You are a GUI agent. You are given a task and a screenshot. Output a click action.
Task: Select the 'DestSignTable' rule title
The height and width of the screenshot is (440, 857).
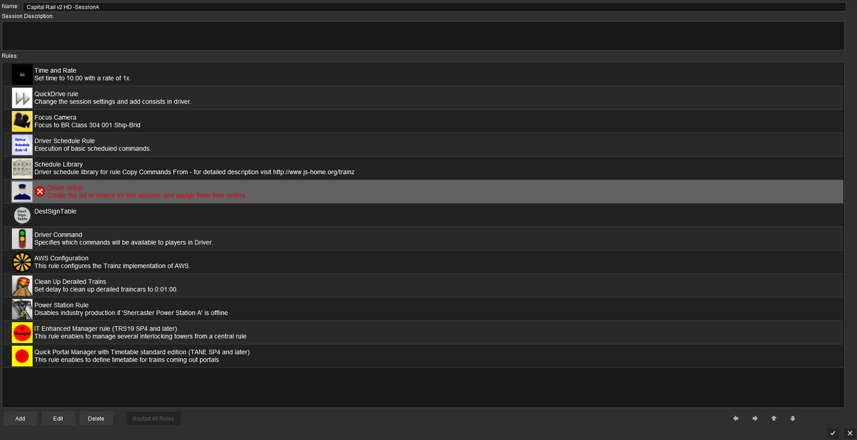56,211
